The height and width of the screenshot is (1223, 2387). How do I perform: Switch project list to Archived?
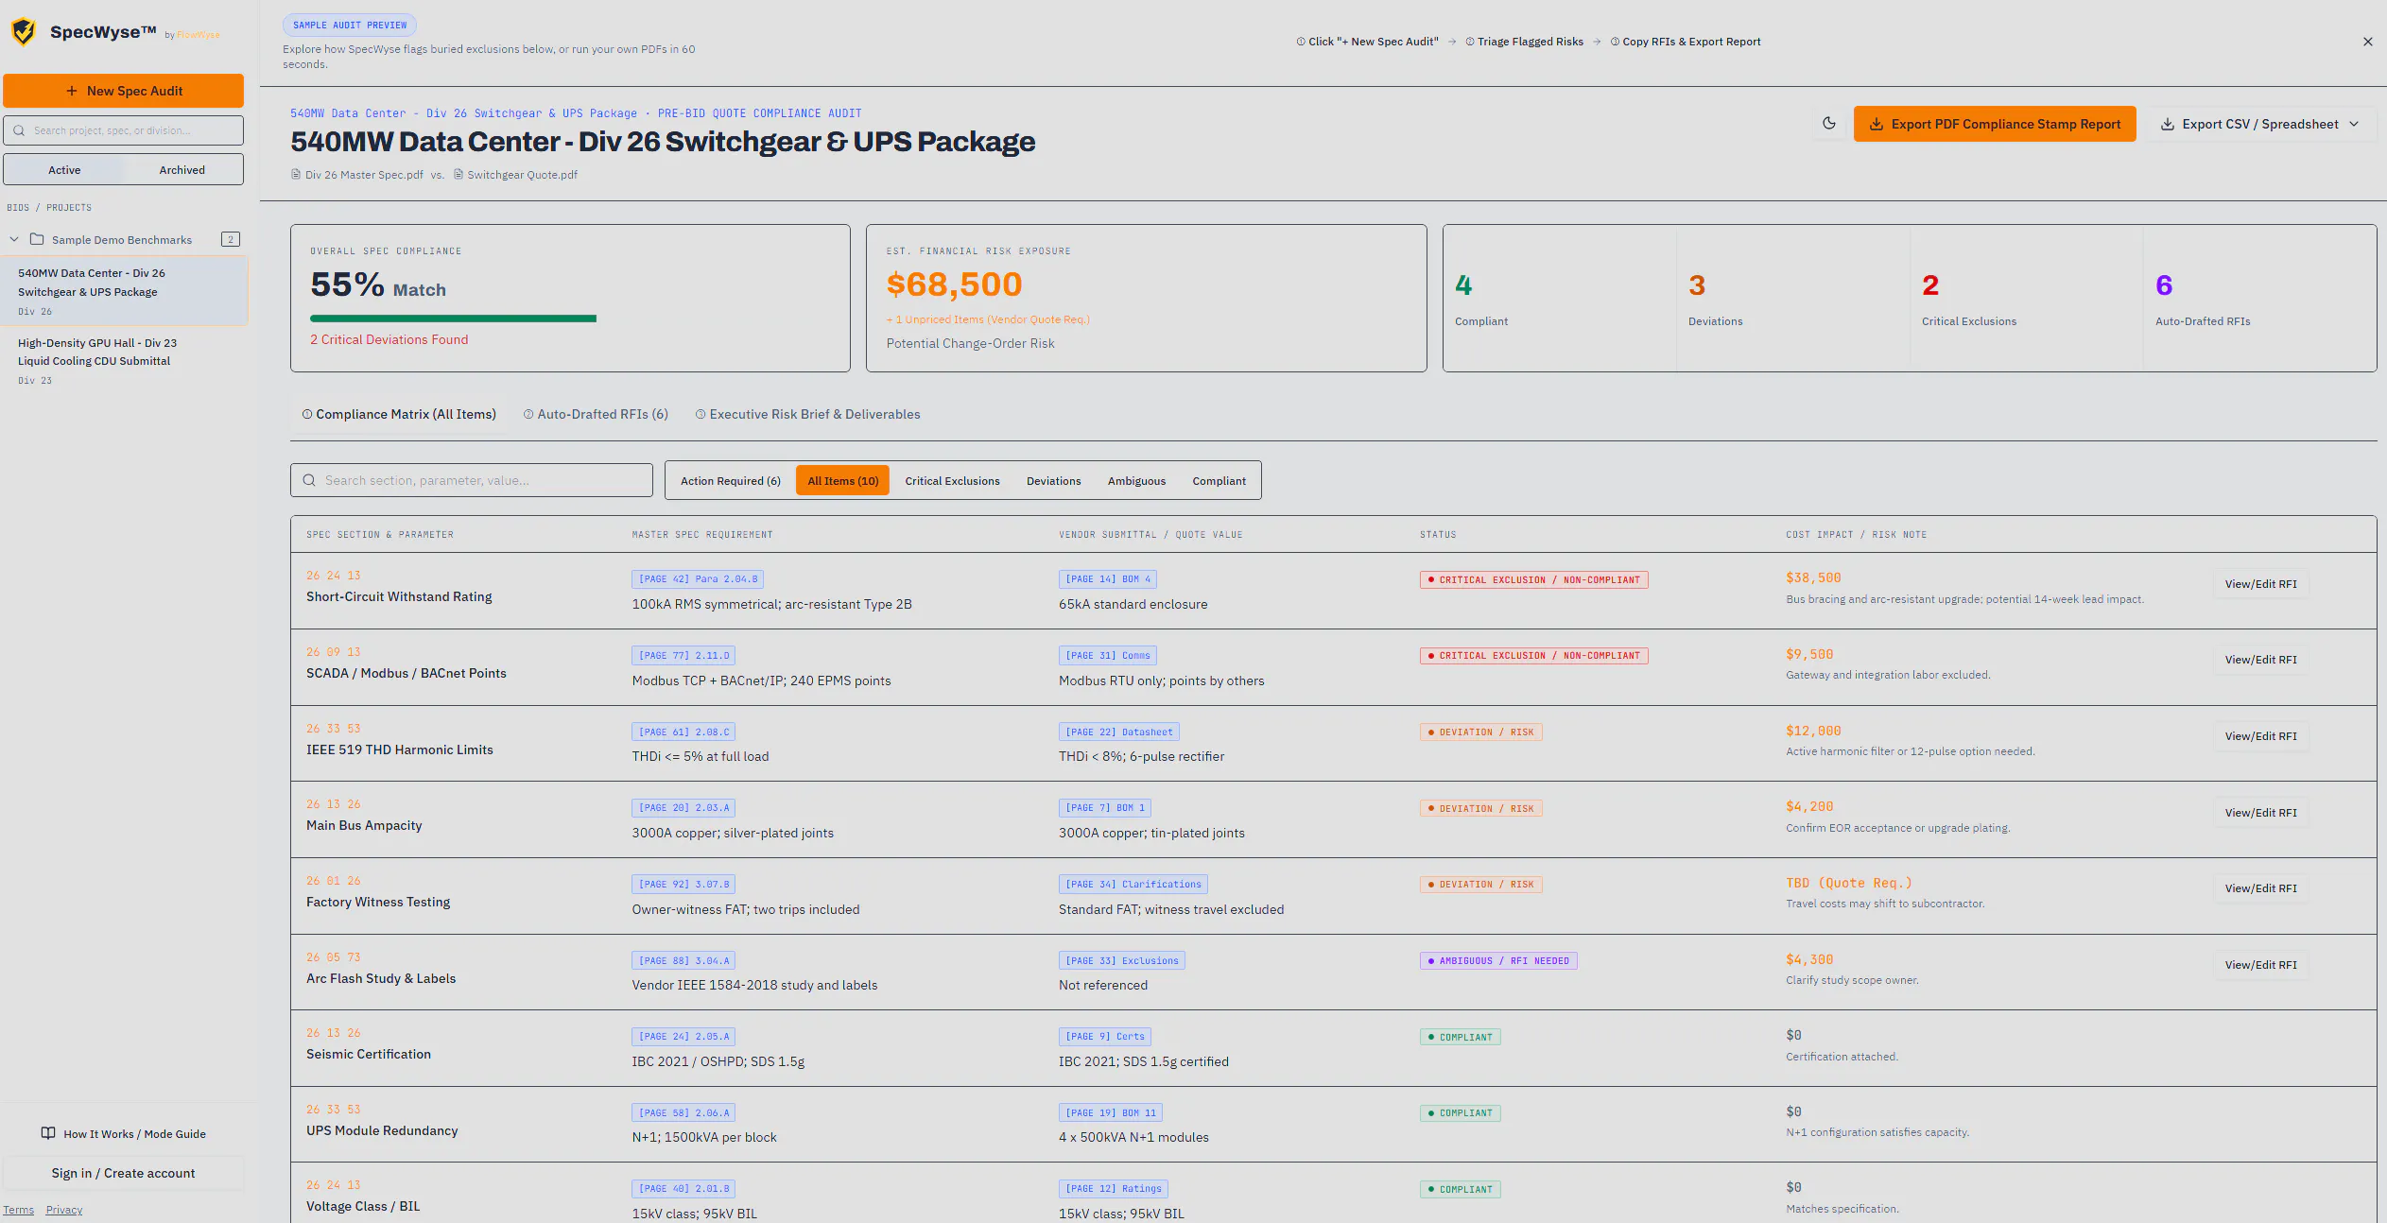click(x=182, y=170)
